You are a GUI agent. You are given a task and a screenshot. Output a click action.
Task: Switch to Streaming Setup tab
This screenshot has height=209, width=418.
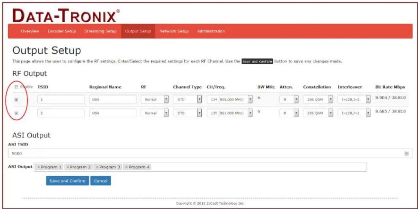(x=100, y=31)
